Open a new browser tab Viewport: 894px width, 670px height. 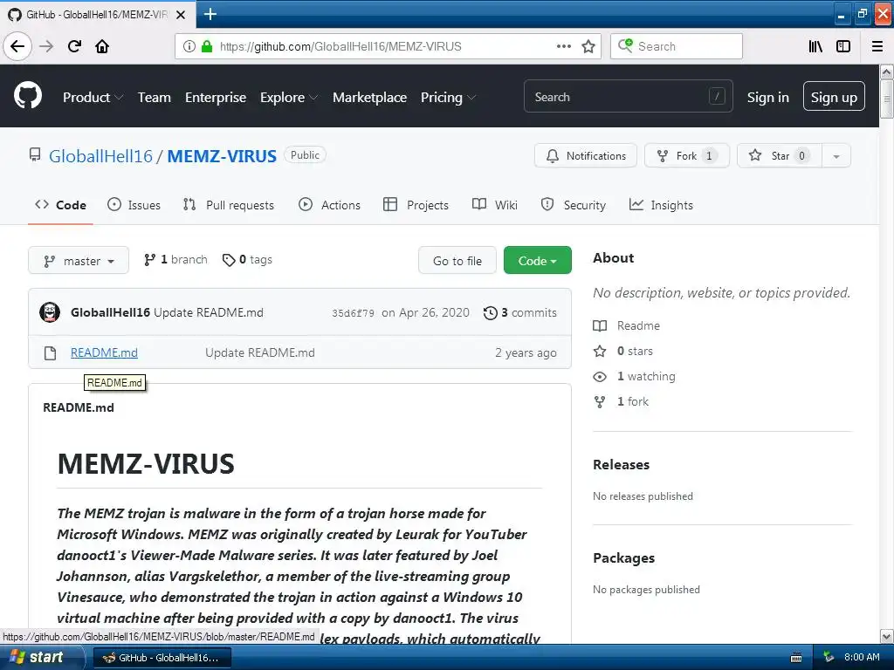(x=210, y=14)
